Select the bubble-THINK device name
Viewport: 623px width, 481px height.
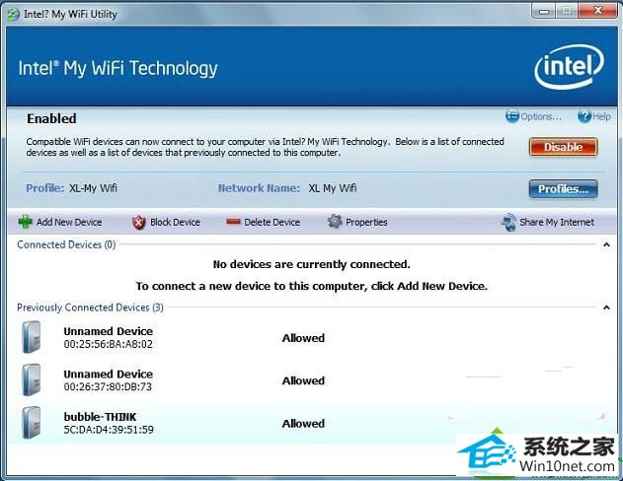point(100,417)
